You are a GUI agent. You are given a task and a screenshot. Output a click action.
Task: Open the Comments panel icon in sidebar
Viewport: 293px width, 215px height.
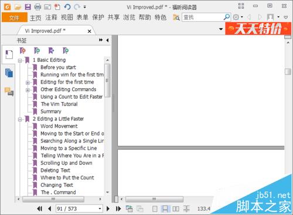point(9,91)
